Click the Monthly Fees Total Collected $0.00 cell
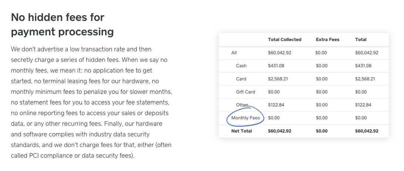This screenshot has width=404, height=171. [x=274, y=118]
